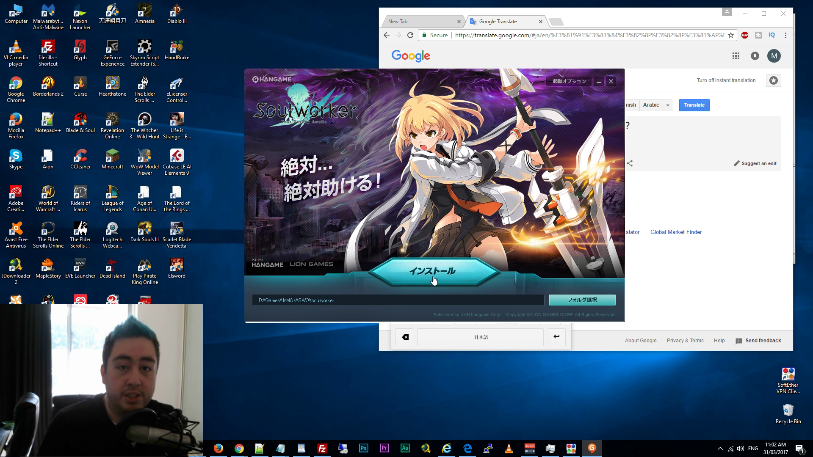Open the Help link in Google footer
The width and height of the screenshot is (813, 457).
click(719, 341)
